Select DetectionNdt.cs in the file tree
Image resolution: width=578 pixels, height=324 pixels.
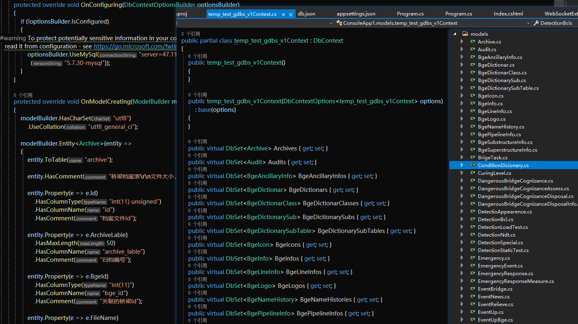coord(496,235)
